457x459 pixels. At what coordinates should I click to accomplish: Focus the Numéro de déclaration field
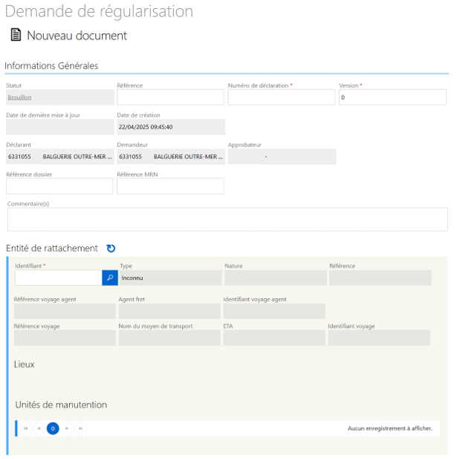click(x=281, y=97)
